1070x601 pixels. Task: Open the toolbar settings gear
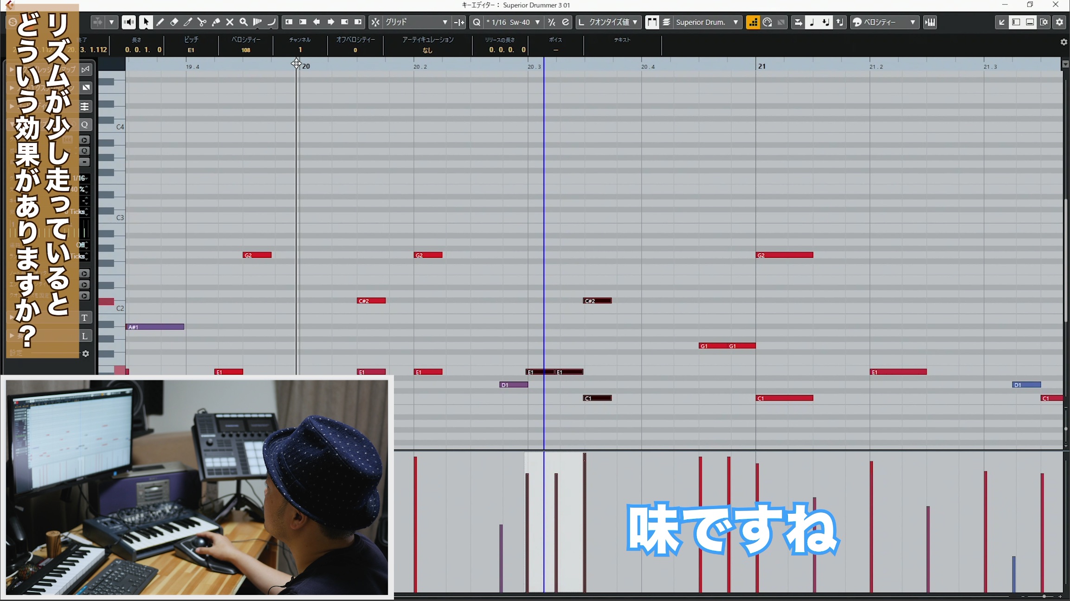click(x=1059, y=22)
